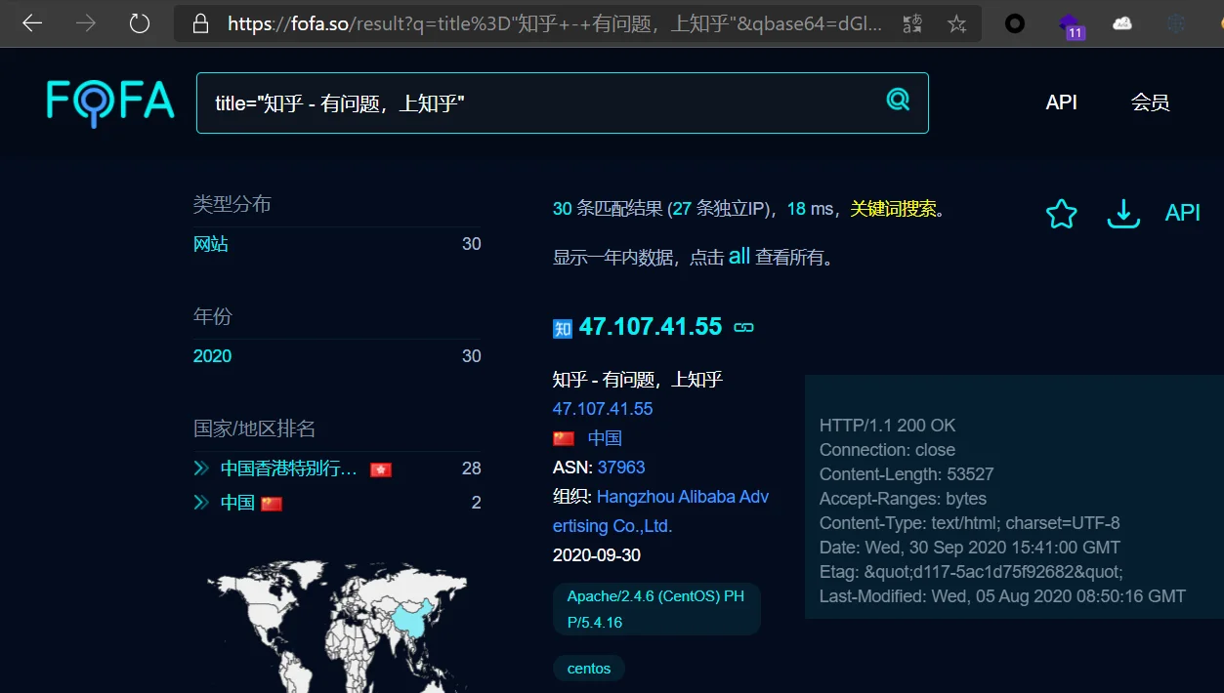Download results with the download icon
This screenshot has width=1224, height=693.
(x=1123, y=213)
